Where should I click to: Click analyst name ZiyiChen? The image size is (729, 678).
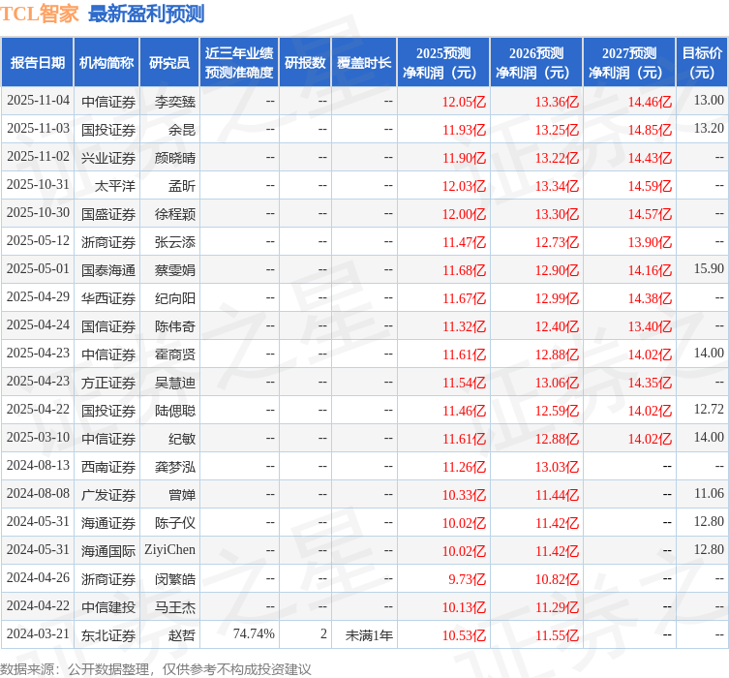[x=170, y=550]
